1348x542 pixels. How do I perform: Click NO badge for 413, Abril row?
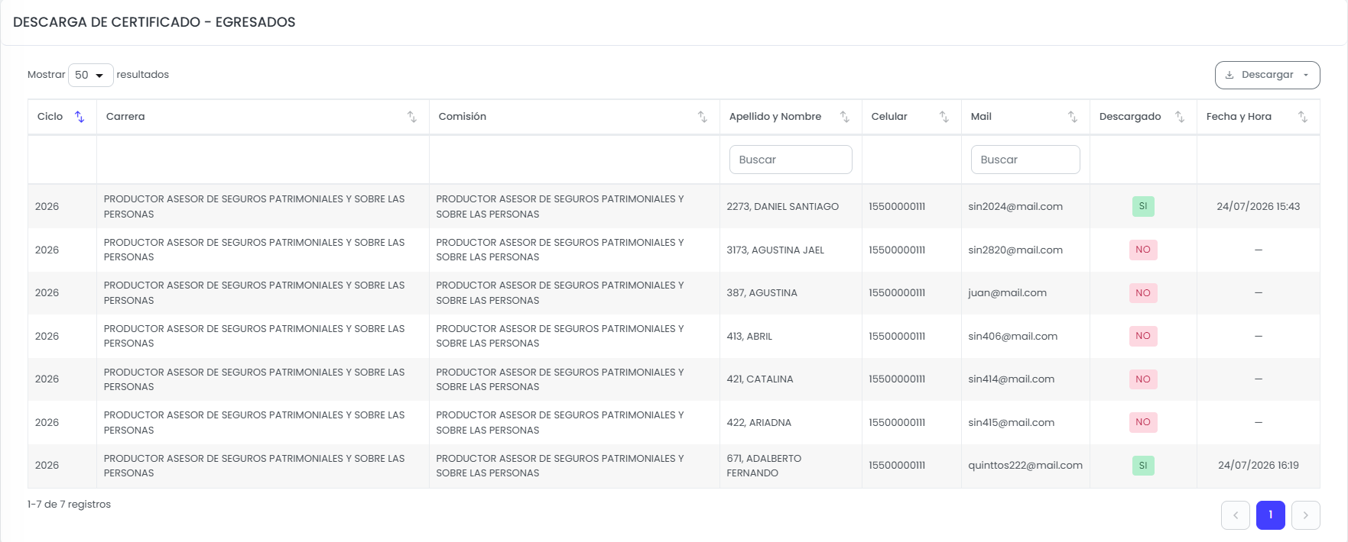(1143, 336)
